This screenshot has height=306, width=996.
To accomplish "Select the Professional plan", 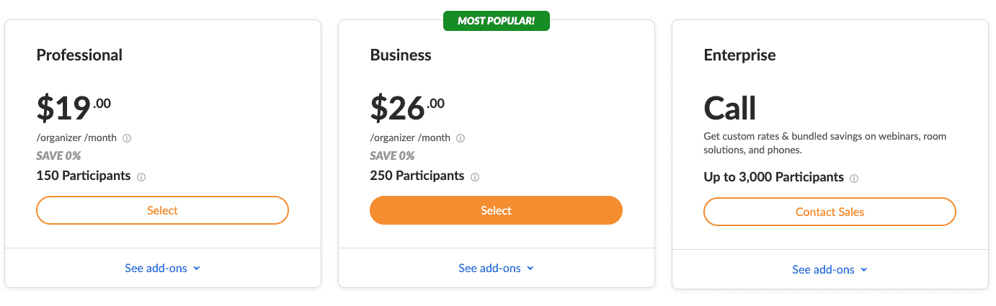I will [x=162, y=210].
